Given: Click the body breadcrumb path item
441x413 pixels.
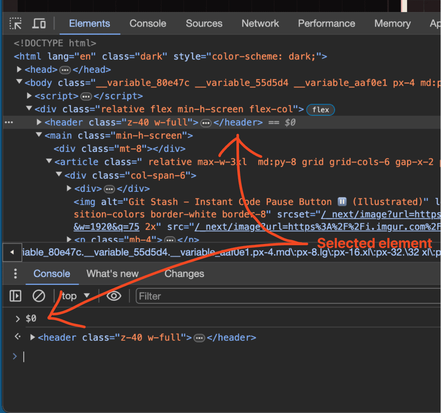Looking at the screenshot, I should pyautogui.click(x=231, y=252).
